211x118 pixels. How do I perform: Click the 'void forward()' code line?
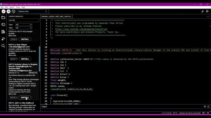click(x=59, y=95)
